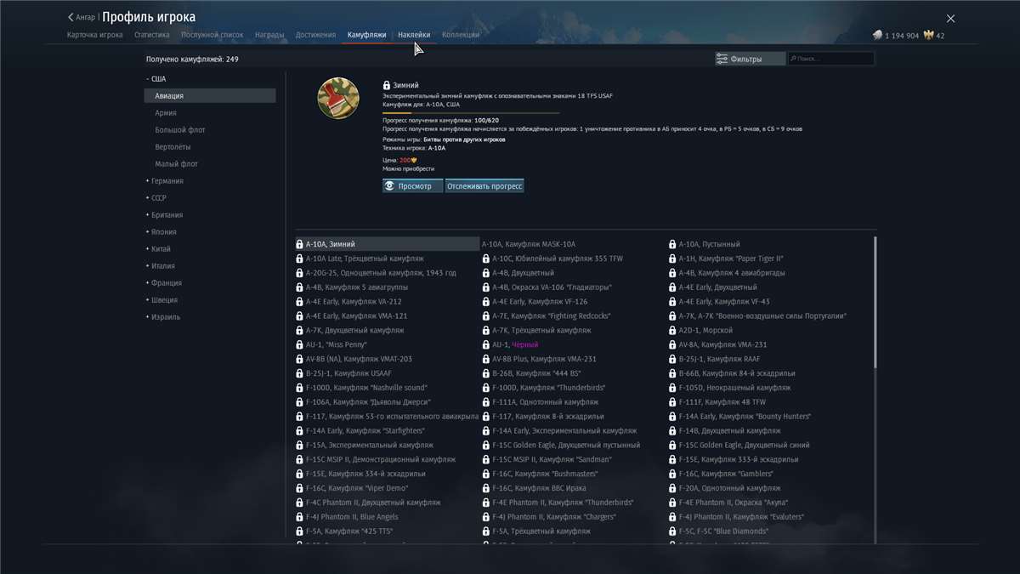Expand the Япония country section

[x=147, y=232]
